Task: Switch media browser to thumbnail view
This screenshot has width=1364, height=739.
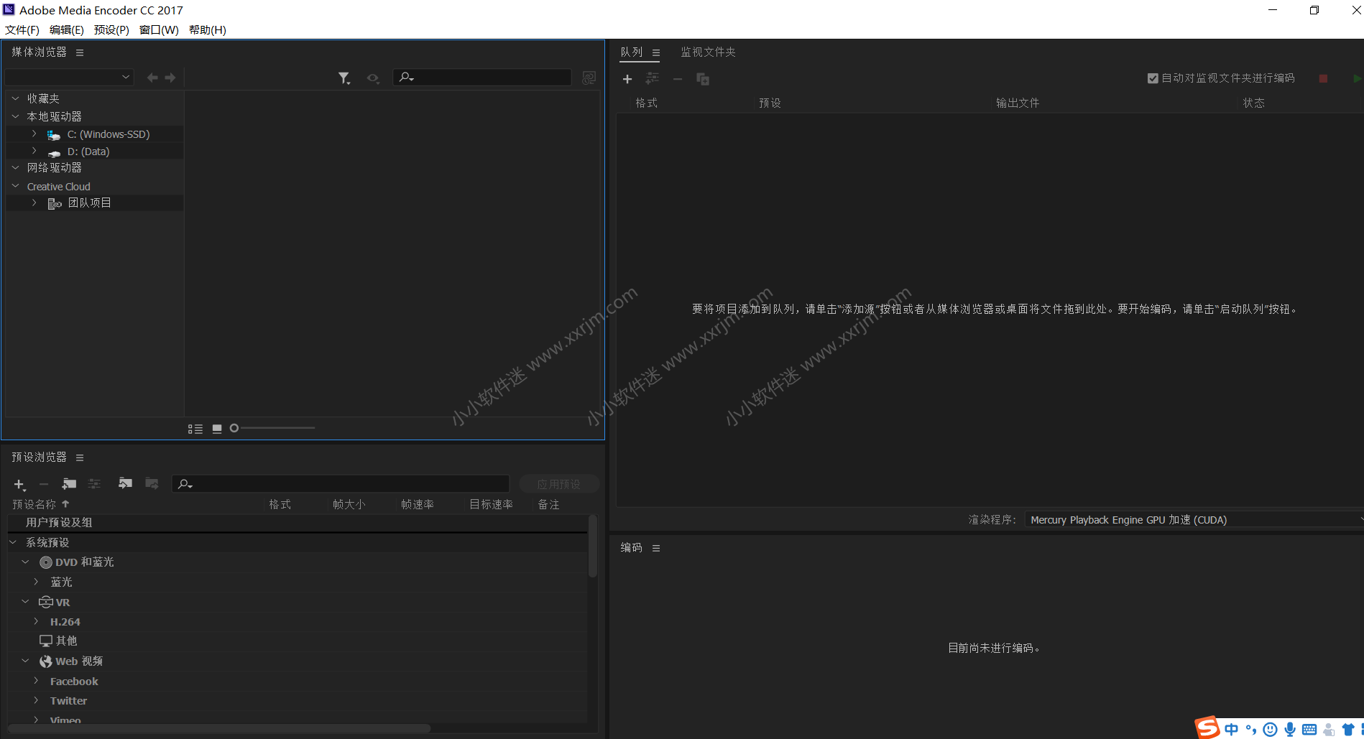Action: click(x=217, y=429)
